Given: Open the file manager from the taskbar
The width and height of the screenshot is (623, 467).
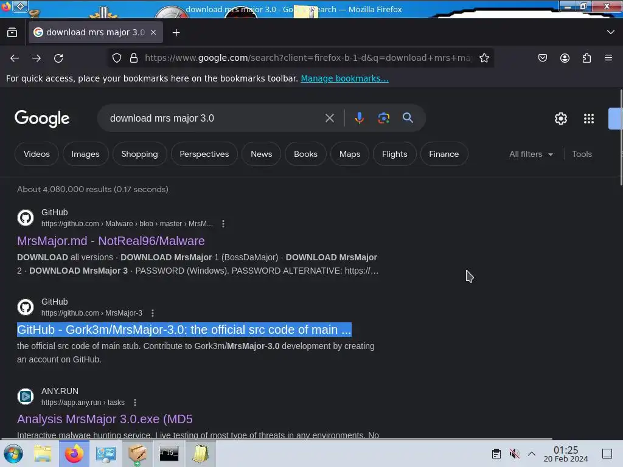Looking at the screenshot, I should coord(43,454).
